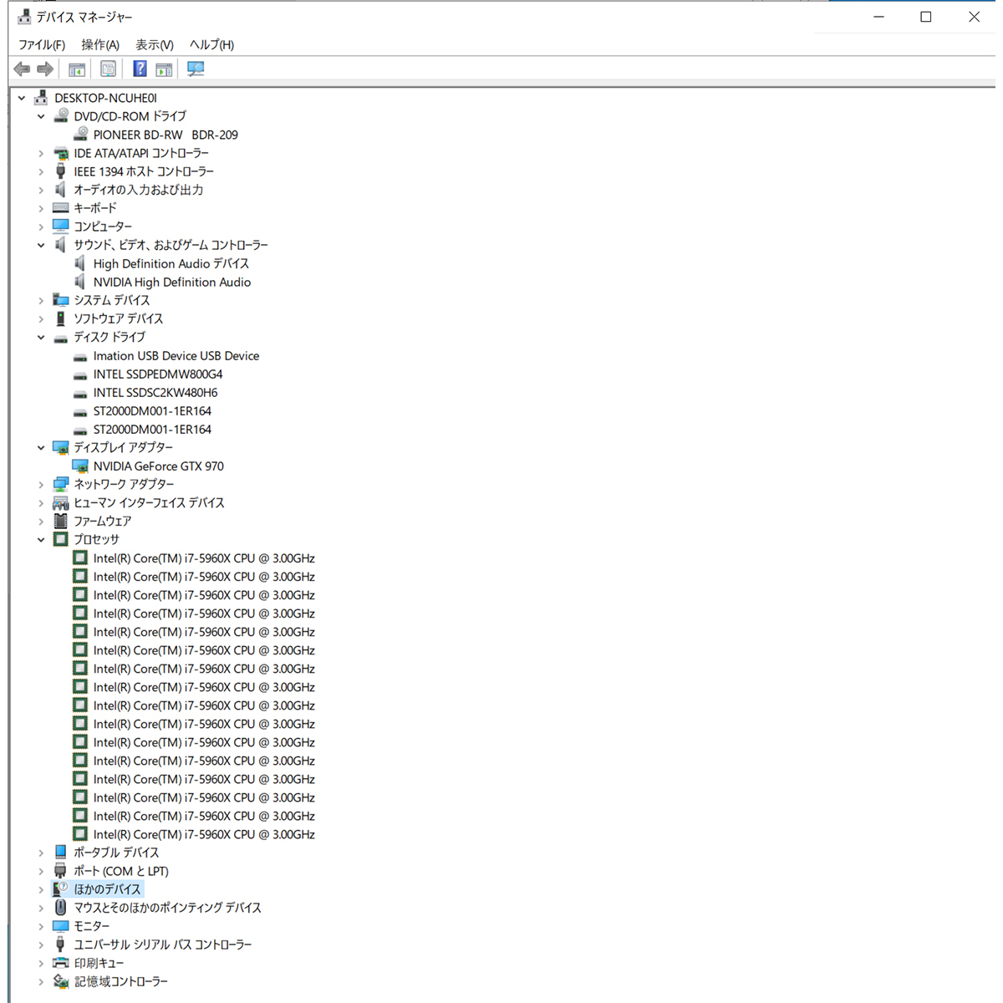Image resolution: width=1003 pixels, height=1003 pixels.
Task: Select Imation USB Device USB Device
Action: [176, 355]
